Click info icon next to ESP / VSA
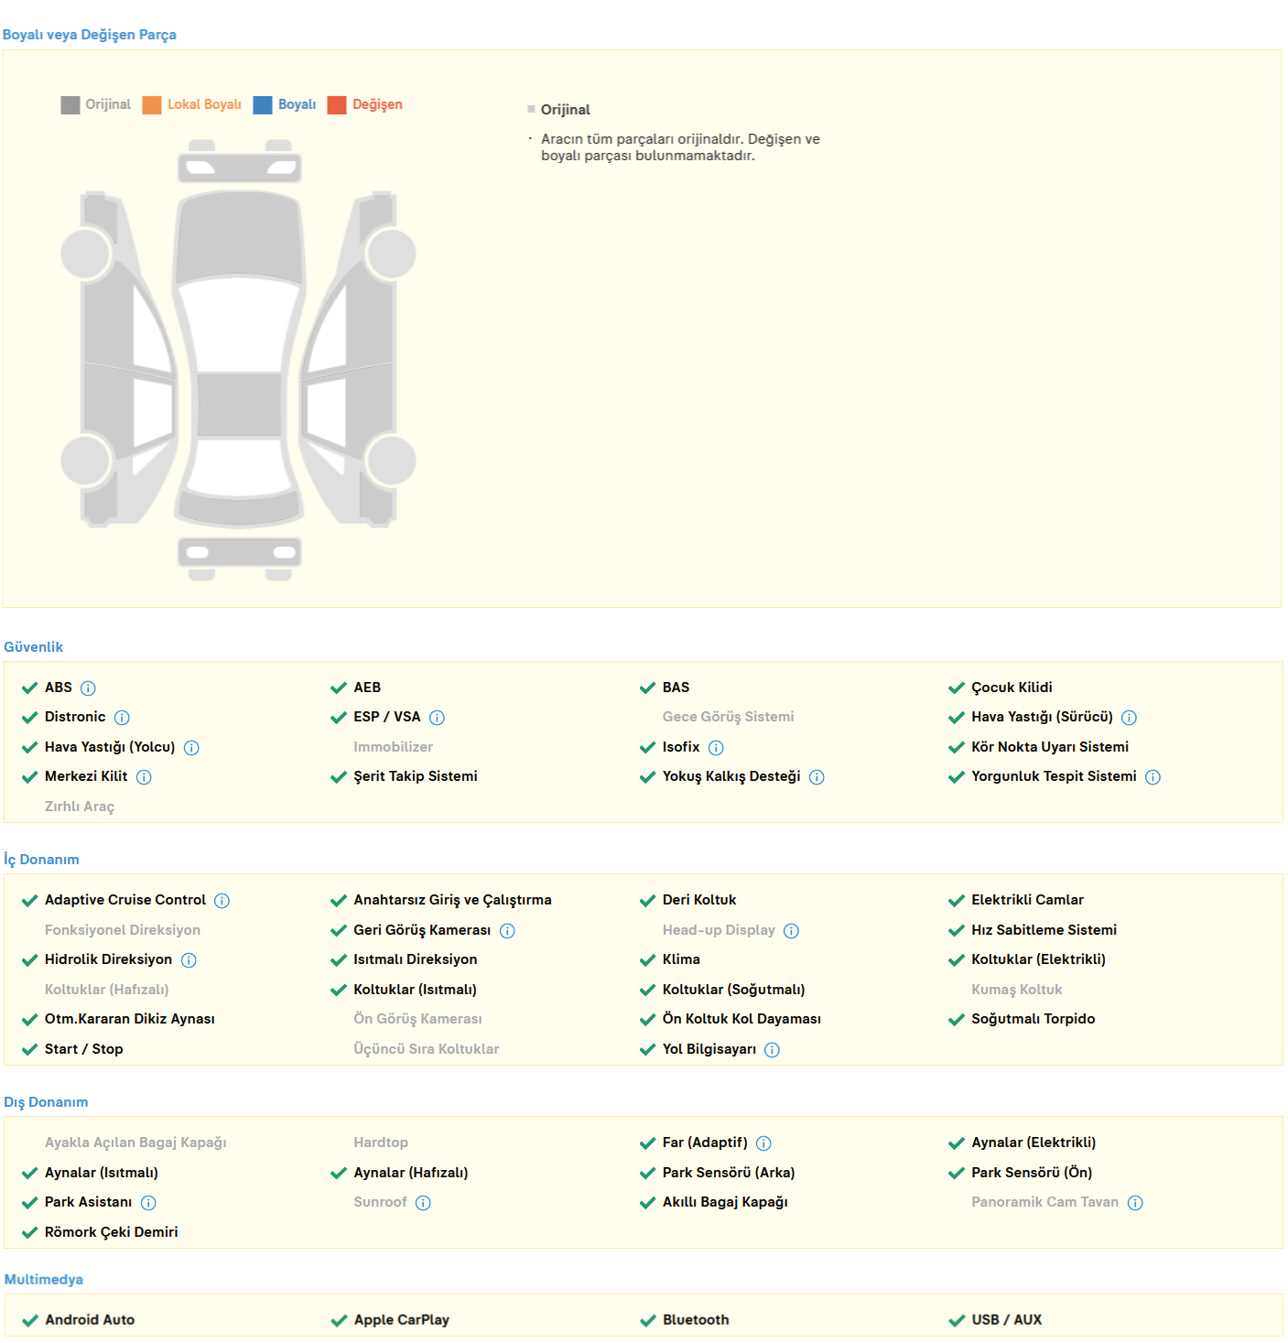 437,718
